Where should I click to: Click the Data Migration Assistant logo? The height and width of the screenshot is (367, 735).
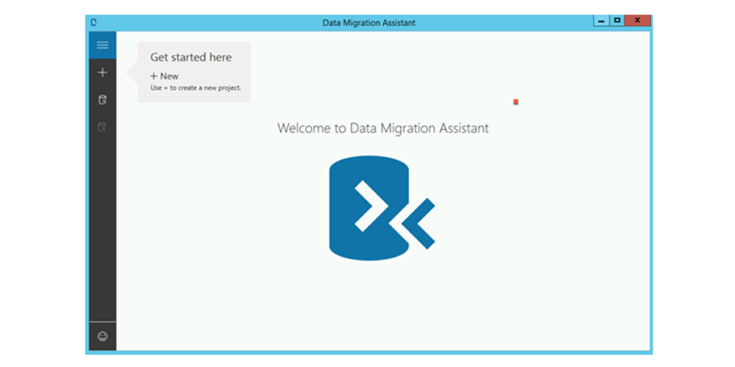tap(382, 208)
